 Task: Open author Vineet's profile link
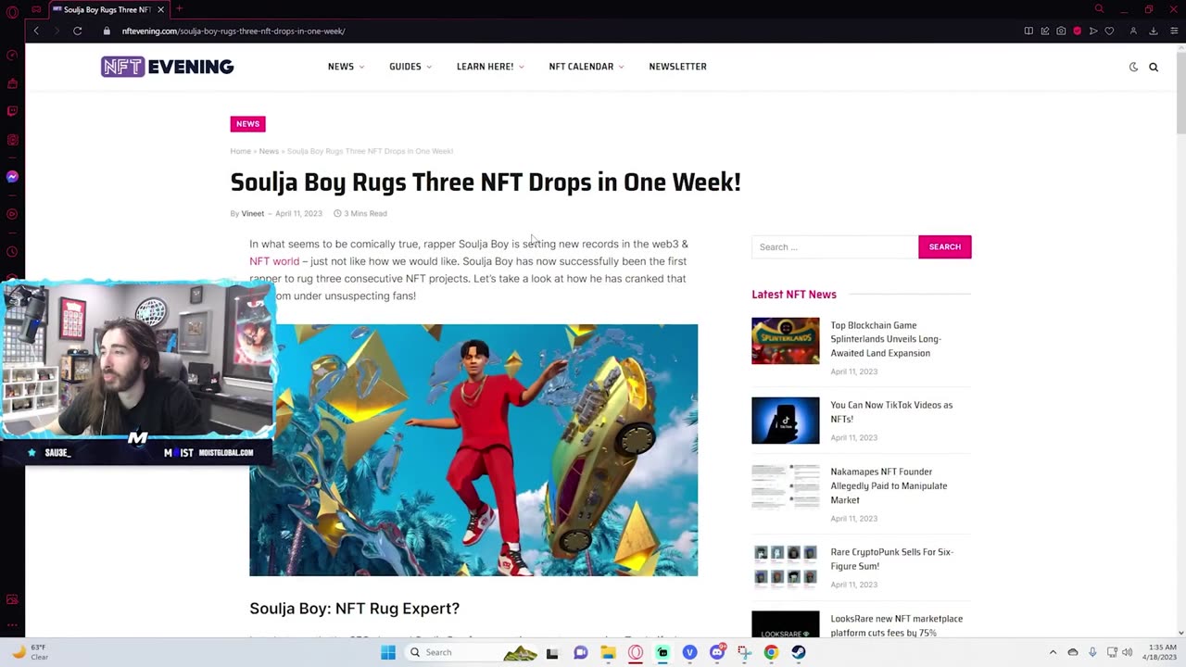coord(253,213)
